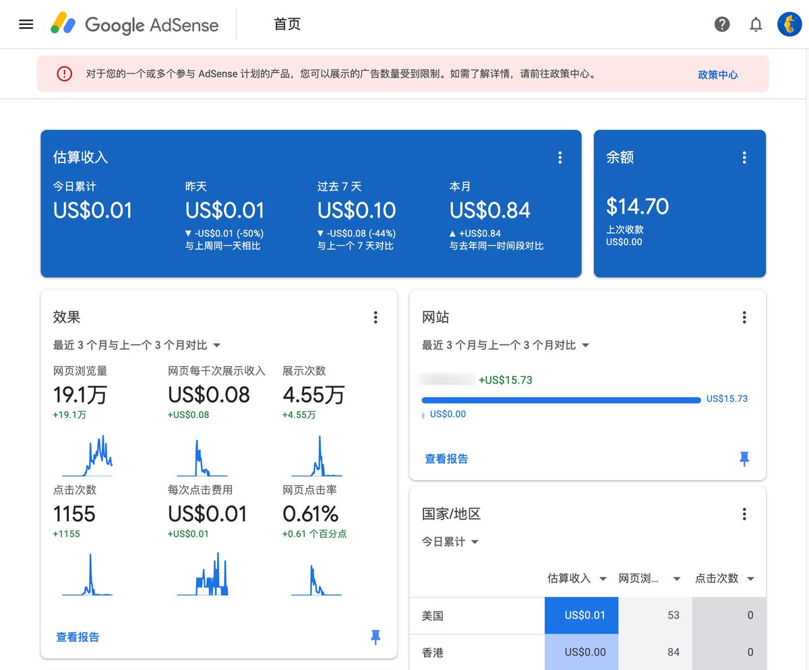Click the 昨天 -US$0.01 (-50%) change
The width and height of the screenshot is (809, 670).
(x=224, y=233)
